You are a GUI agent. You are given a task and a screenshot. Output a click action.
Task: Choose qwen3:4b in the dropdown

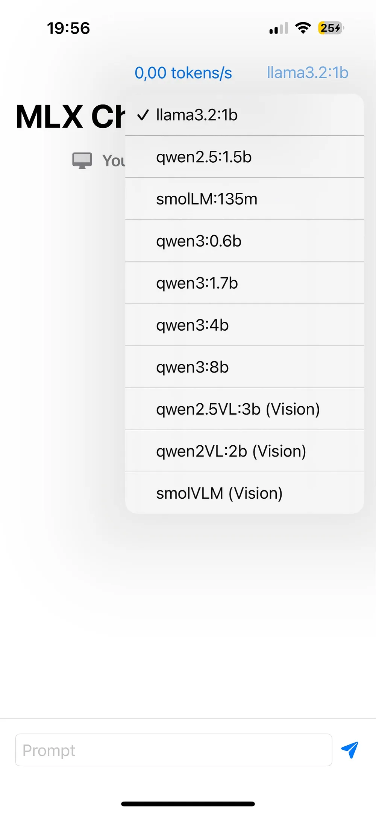point(245,325)
